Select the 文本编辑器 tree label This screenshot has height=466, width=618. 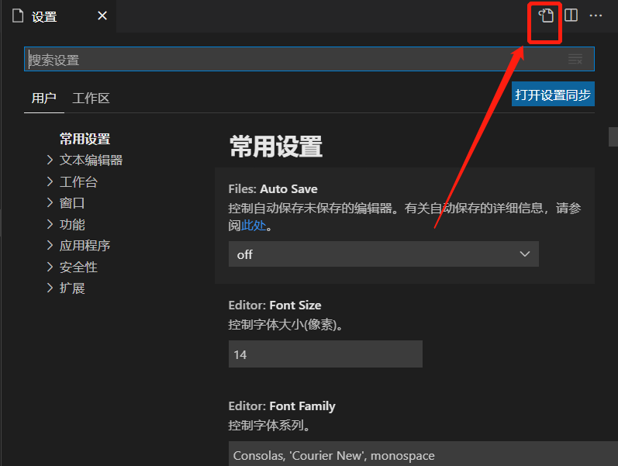click(x=91, y=160)
